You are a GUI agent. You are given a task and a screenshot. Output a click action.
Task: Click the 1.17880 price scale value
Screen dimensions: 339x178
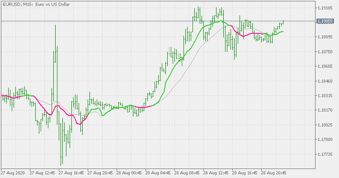325,139
